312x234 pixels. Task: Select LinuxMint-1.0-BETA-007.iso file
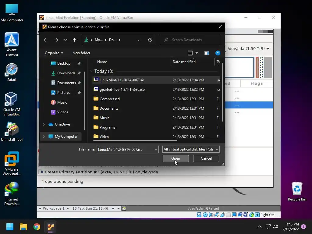(x=156, y=80)
